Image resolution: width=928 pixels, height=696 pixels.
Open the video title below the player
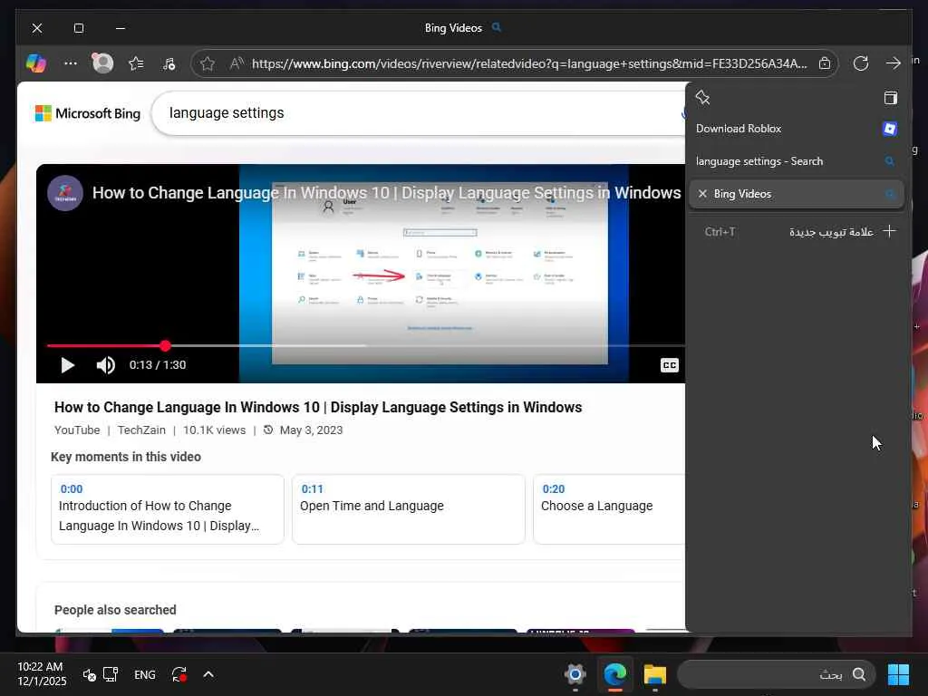point(318,407)
